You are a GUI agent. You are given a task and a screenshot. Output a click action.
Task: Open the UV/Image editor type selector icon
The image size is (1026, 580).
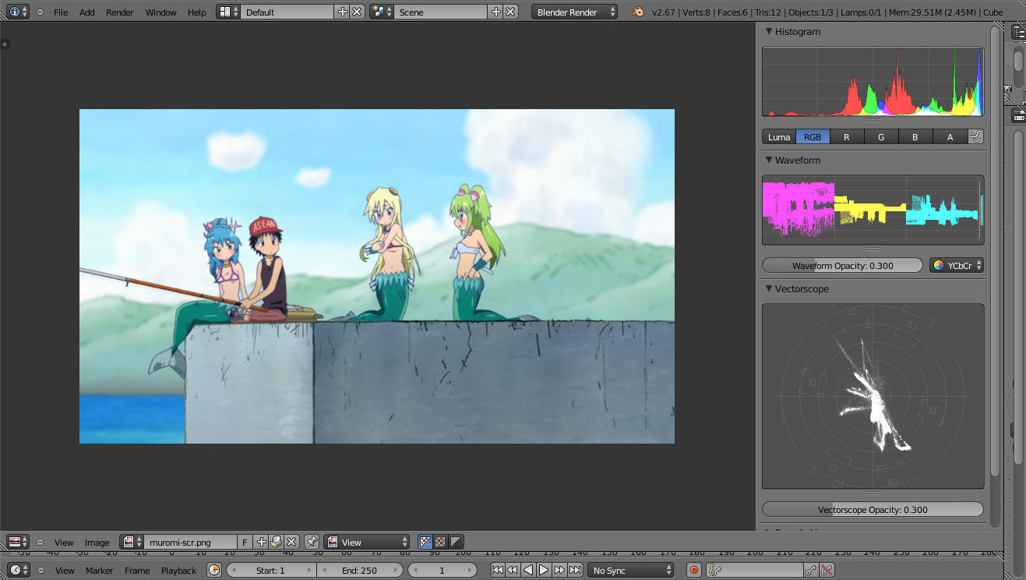click(x=18, y=542)
